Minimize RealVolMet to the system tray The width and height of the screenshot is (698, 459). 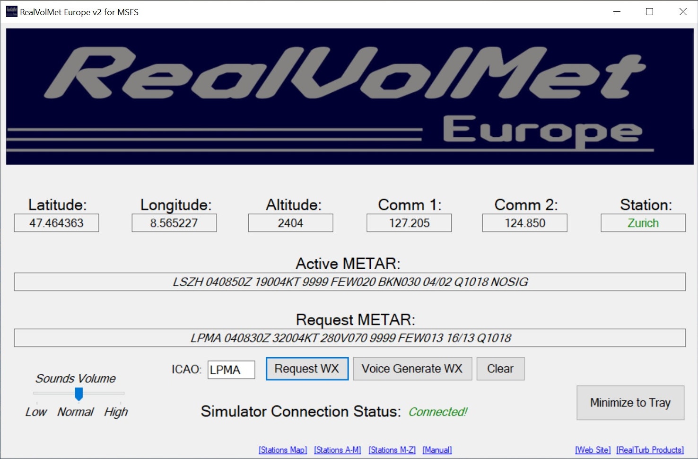(x=630, y=403)
